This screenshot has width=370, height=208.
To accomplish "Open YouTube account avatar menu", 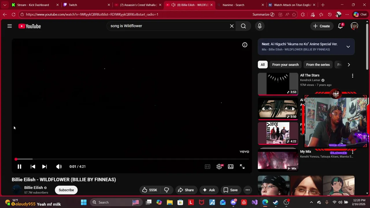I will coord(354,26).
